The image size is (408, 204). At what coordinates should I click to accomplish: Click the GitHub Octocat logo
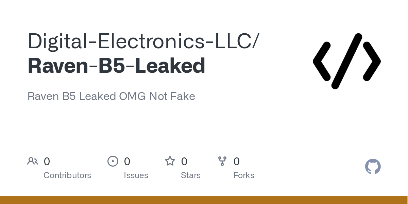tap(373, 167)
